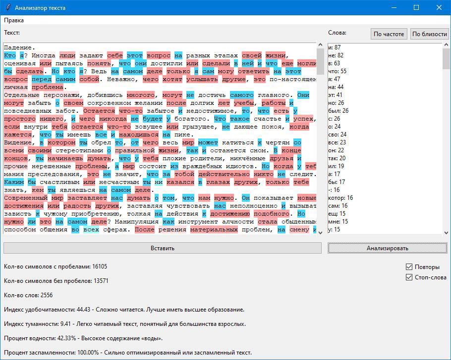Uncheck the Повторы checkbox
Viewport: 451px width, 360px height.
point(409,267)
